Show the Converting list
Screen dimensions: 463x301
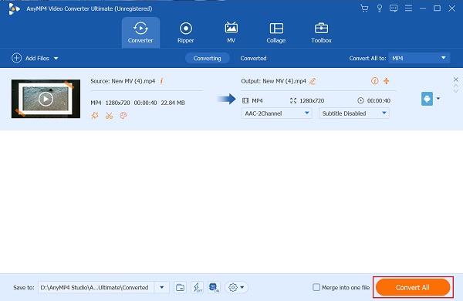208,58
